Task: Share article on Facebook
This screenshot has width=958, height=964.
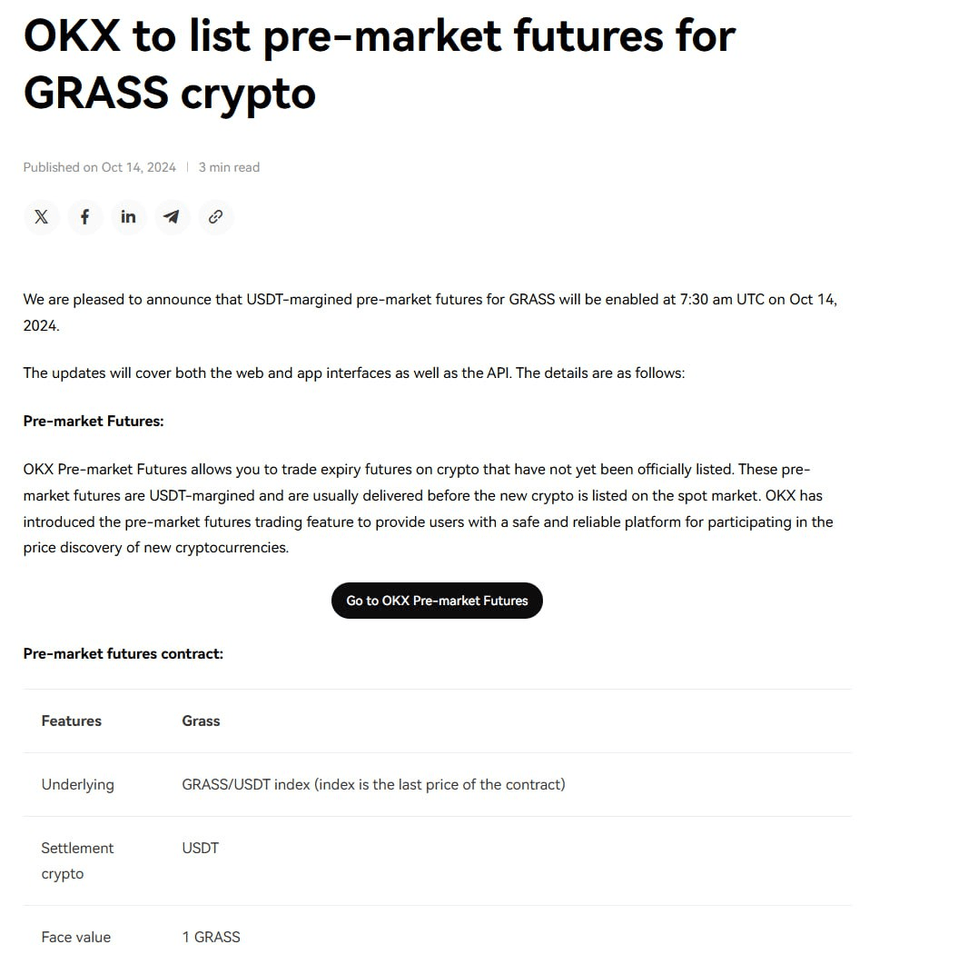Action: pyautogui.click(x=84, y=217)
